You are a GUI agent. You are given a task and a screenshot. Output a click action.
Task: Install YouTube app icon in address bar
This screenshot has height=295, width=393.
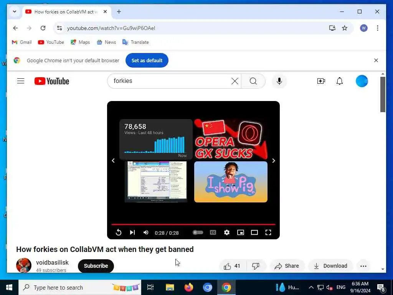tap(332, 28)
